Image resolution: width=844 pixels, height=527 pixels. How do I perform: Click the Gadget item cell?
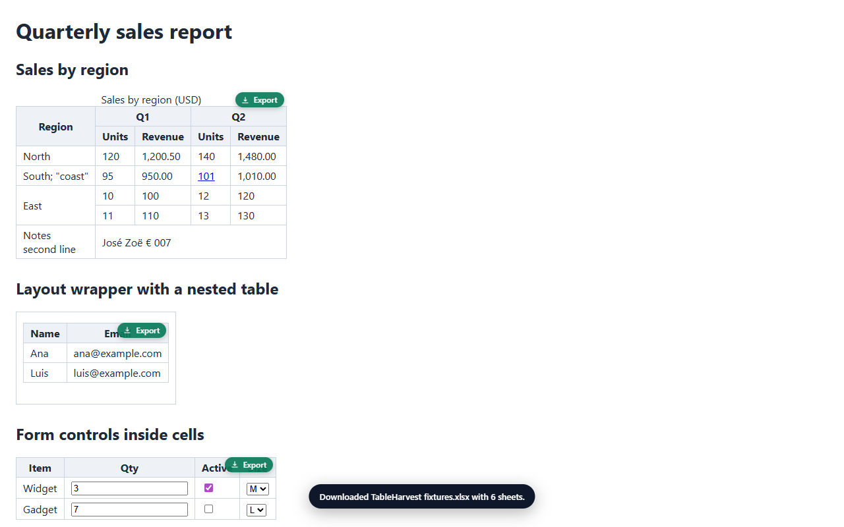click(x=40, y=510)
